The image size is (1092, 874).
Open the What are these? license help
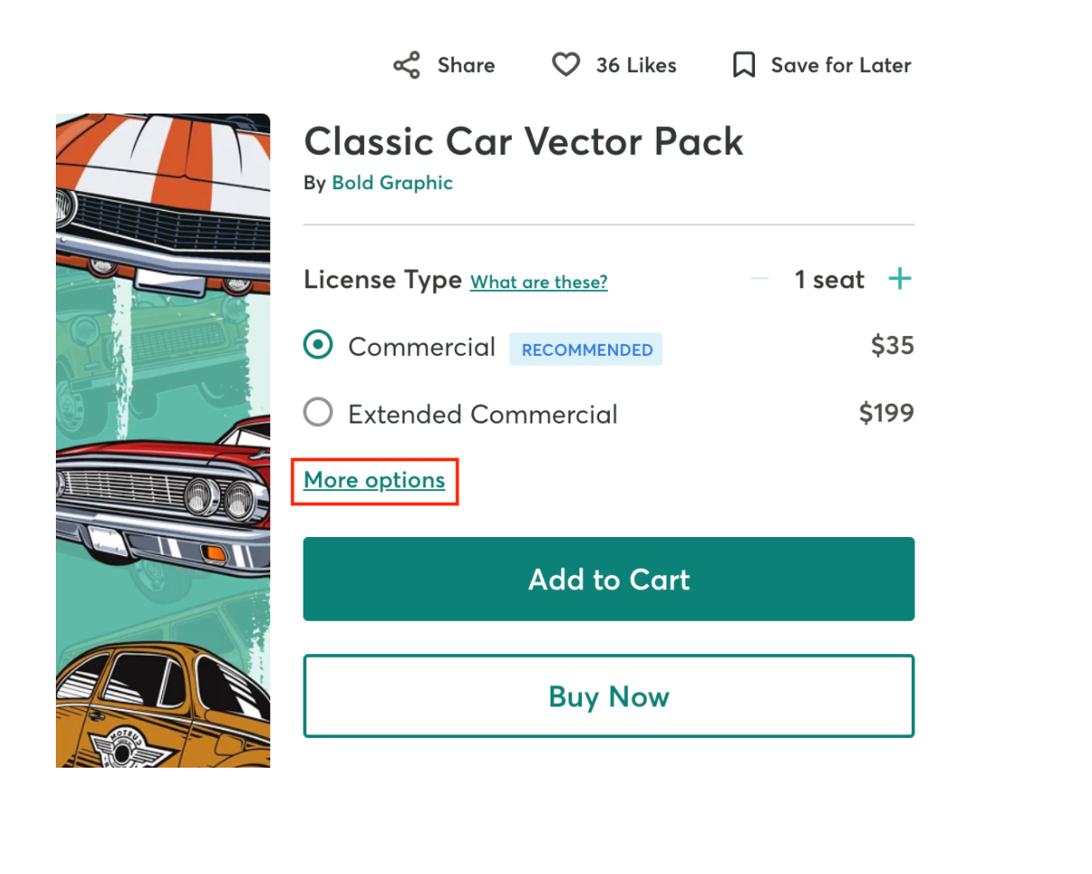point(539,282)
